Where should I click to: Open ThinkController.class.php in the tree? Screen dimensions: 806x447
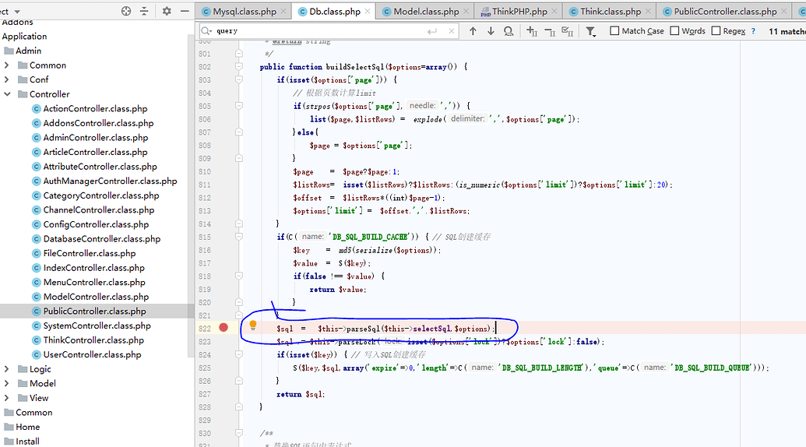(x=93, y=340)
